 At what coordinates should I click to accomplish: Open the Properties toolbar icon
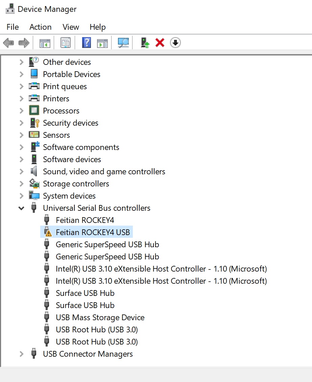[x=66, y=43]
